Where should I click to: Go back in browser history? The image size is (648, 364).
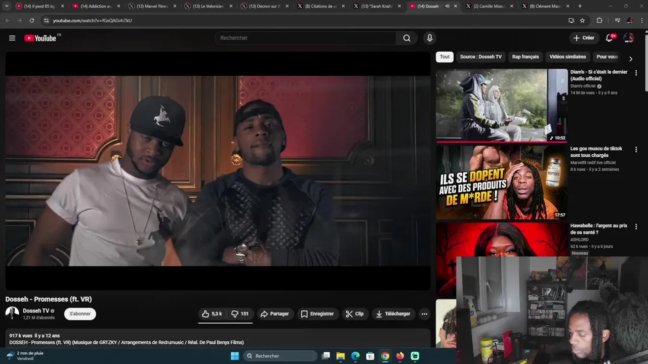pyautogui.click(x=7, y=20)
